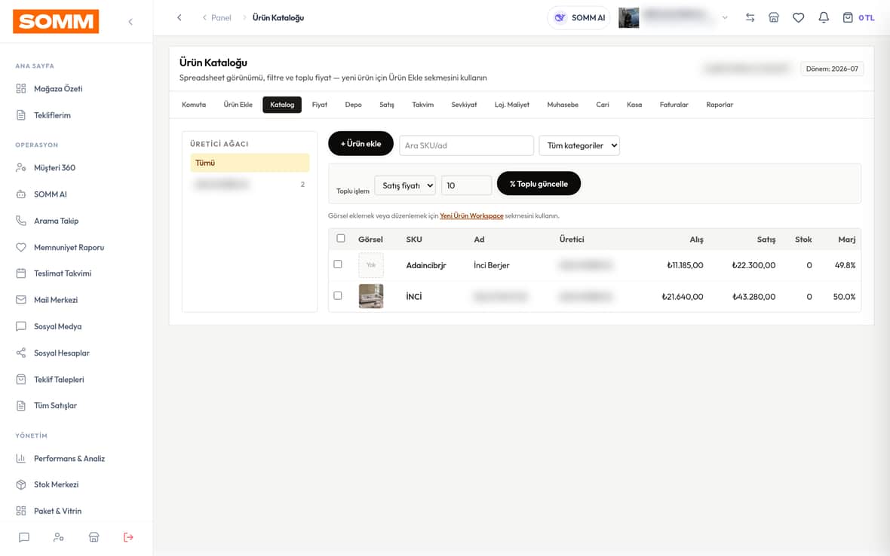Click the store icon in top bar
Viewport: 890px width, 556px height.
tap(774, 17)
